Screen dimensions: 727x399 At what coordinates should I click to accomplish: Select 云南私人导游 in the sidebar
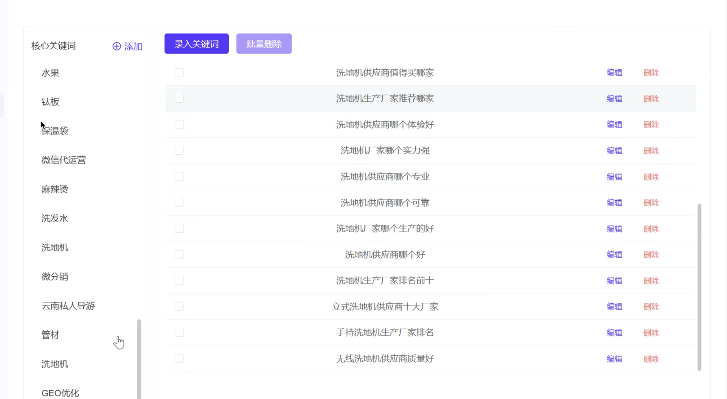click(68, 306)
